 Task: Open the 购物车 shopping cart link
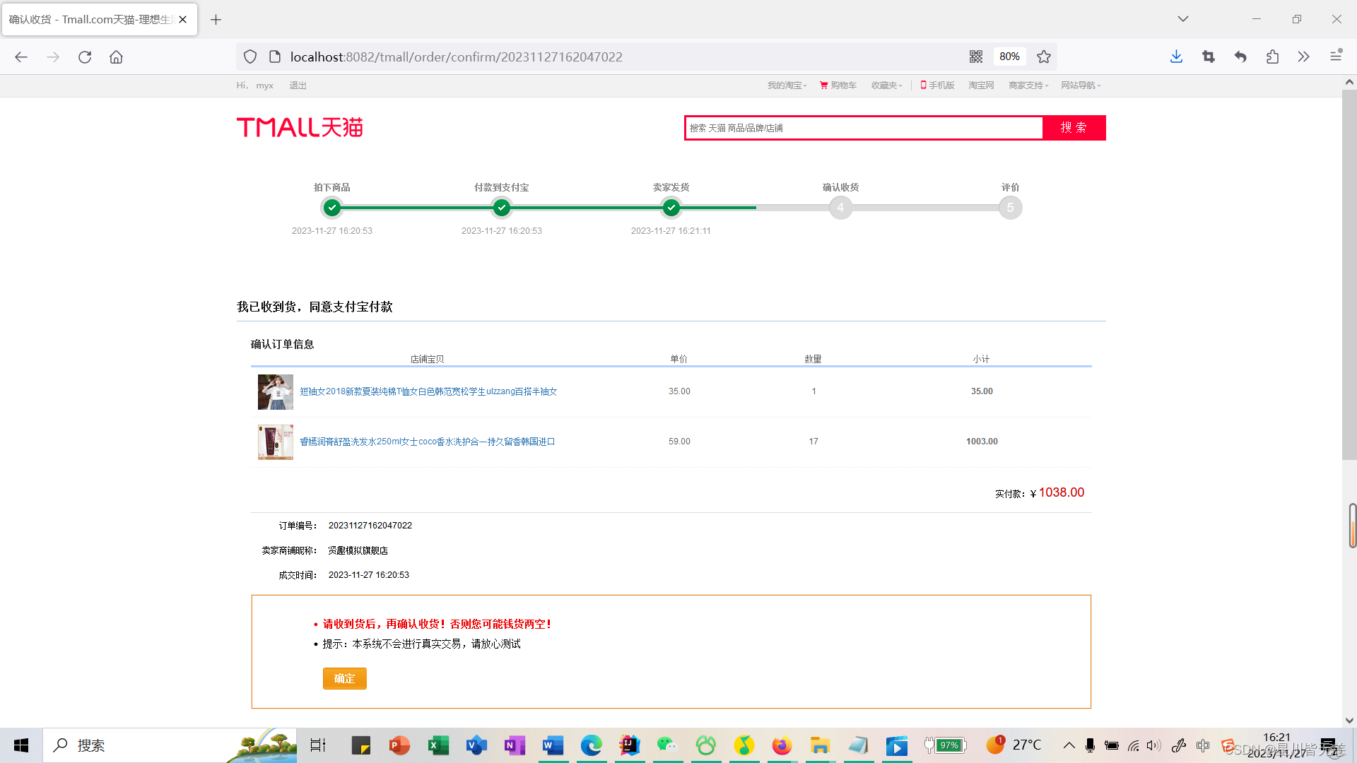click(838, 85)
